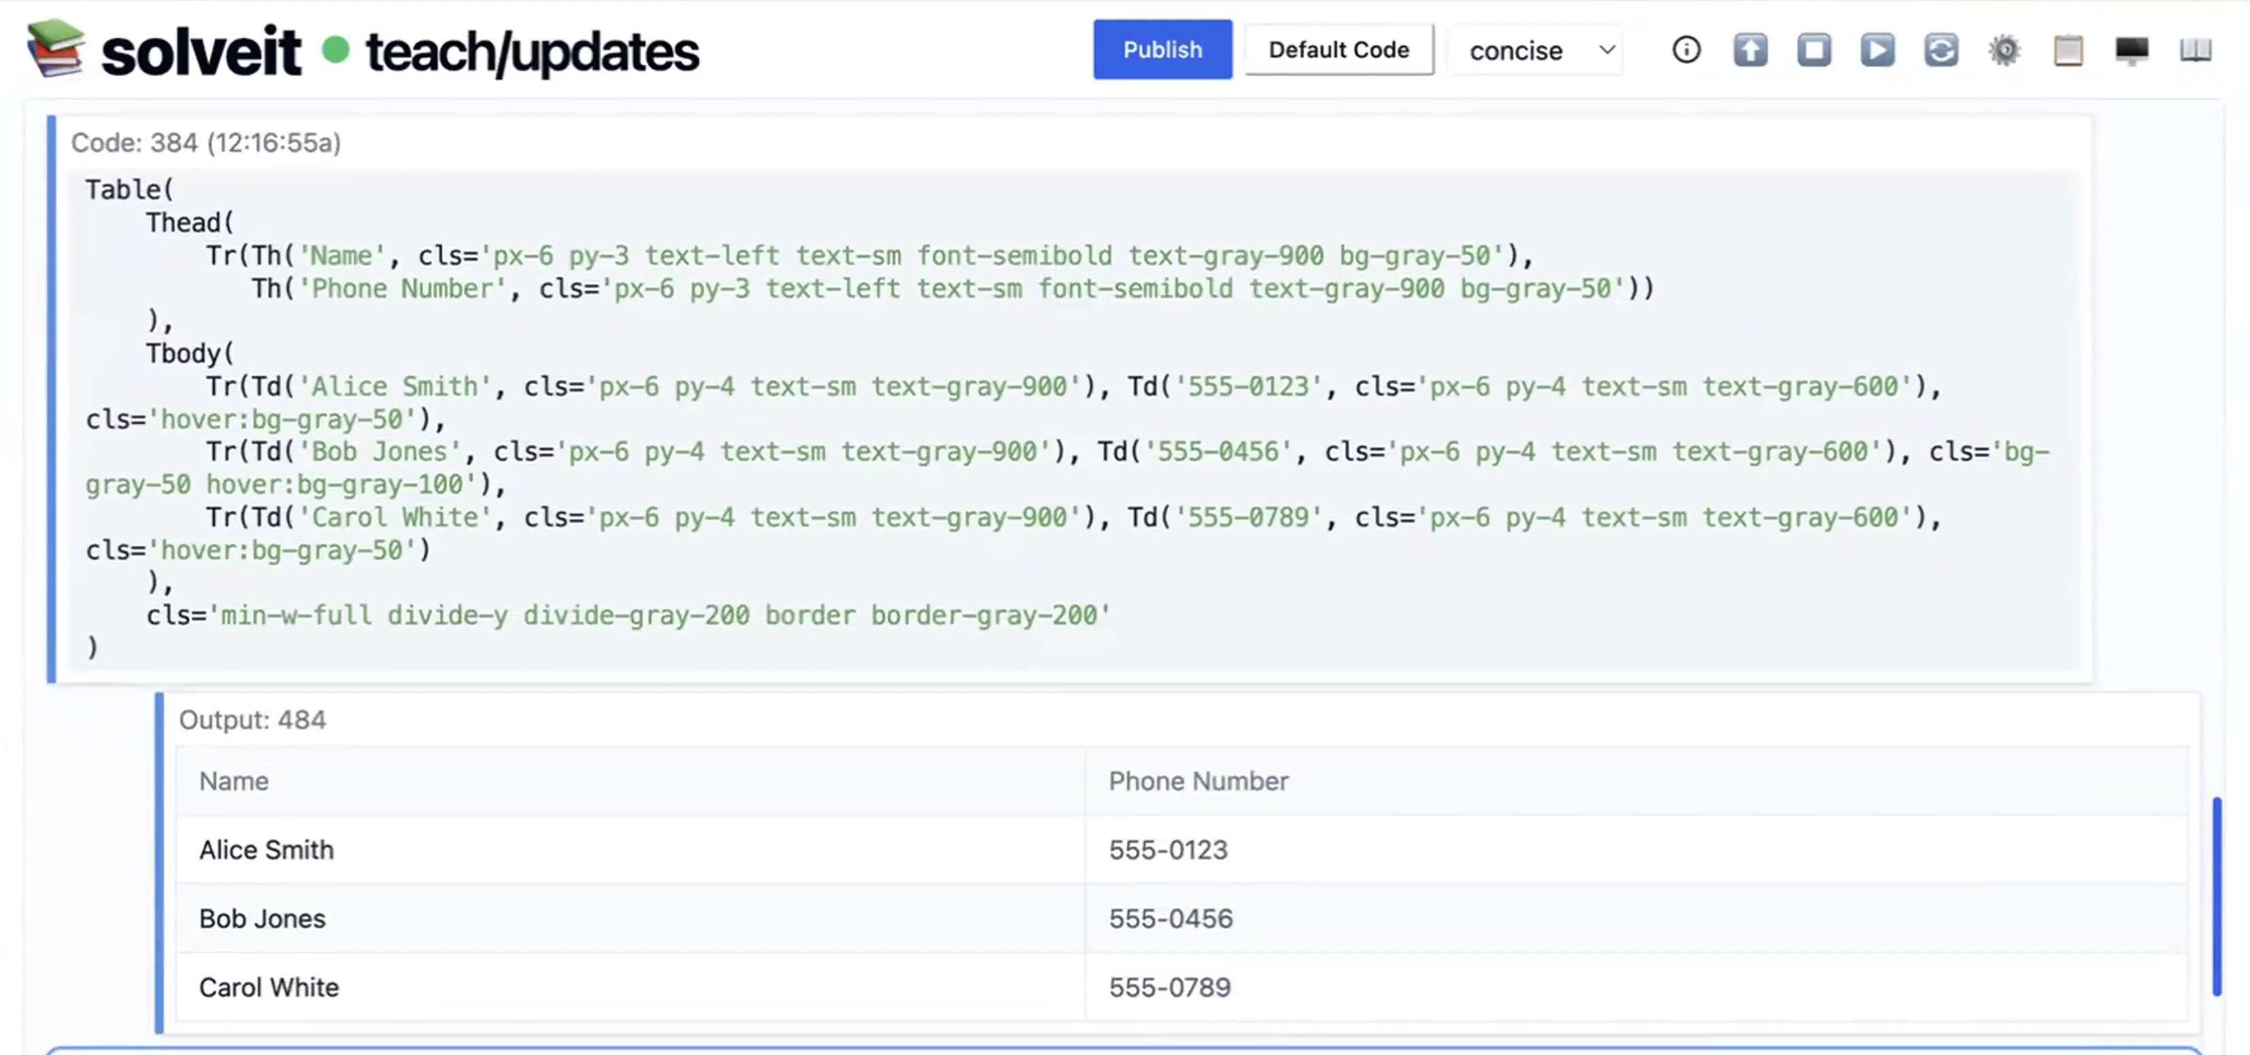Click the clipboard icon in toolbar
The height and width of the screenshot is (1055, 2250).
point(2068,50)
